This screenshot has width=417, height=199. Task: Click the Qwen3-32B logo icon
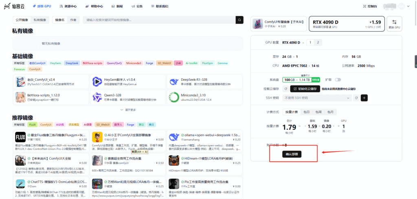(x=97, y=97)
